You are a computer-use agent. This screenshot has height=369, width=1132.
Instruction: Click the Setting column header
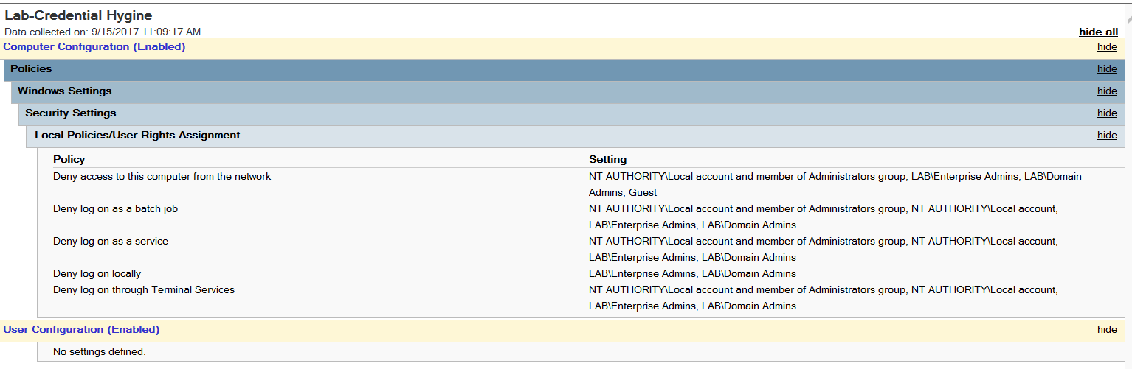(x=608, y=159)
